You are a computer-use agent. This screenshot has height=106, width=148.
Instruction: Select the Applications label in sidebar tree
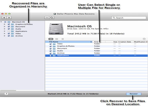pos(21,31)
